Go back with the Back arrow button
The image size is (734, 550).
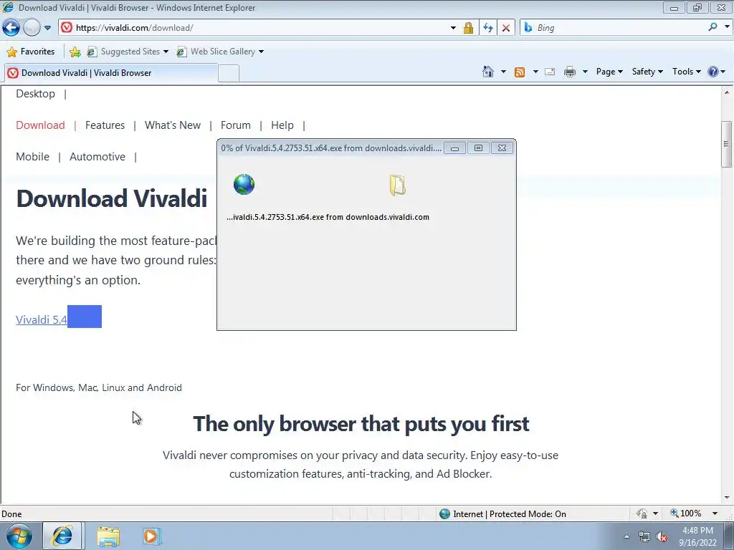pos(11,28)
